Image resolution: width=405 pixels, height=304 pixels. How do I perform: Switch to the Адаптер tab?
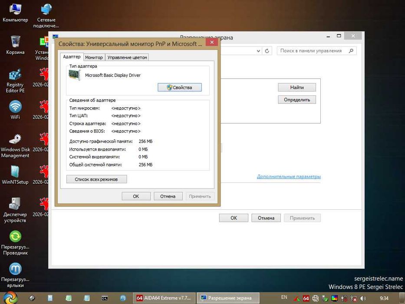pyautogui.click(x=72, y=56)
